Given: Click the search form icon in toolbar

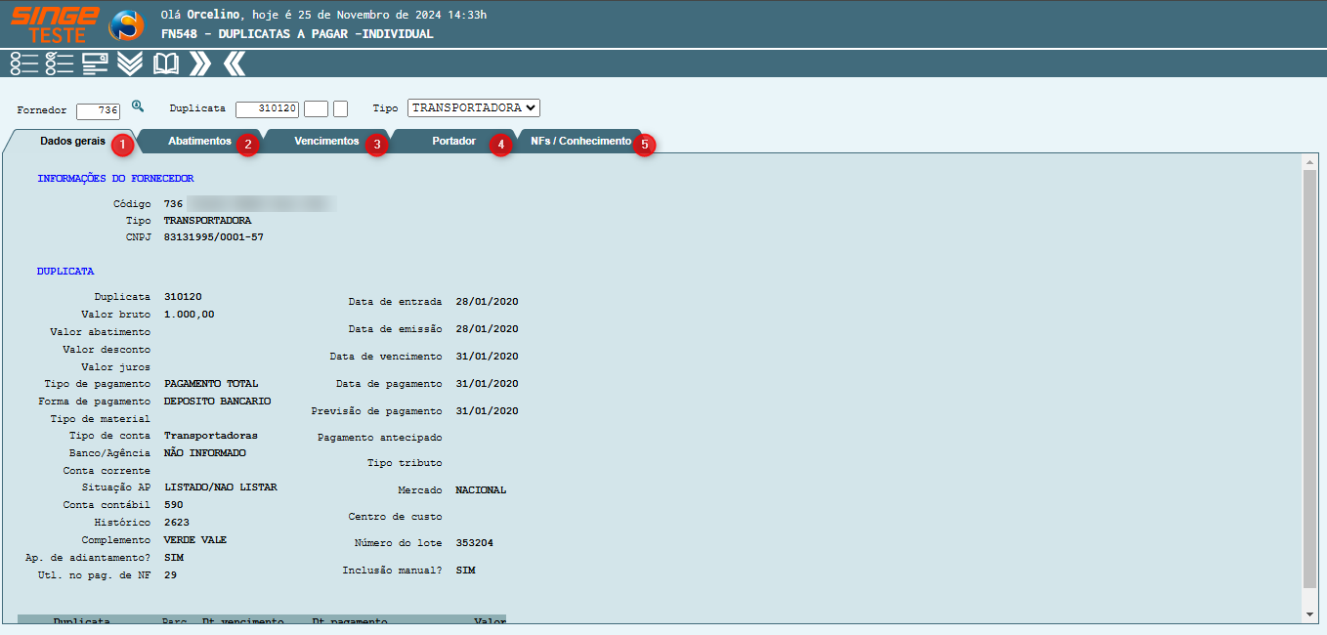Looking at the screenshot, I should pos(95,64).
